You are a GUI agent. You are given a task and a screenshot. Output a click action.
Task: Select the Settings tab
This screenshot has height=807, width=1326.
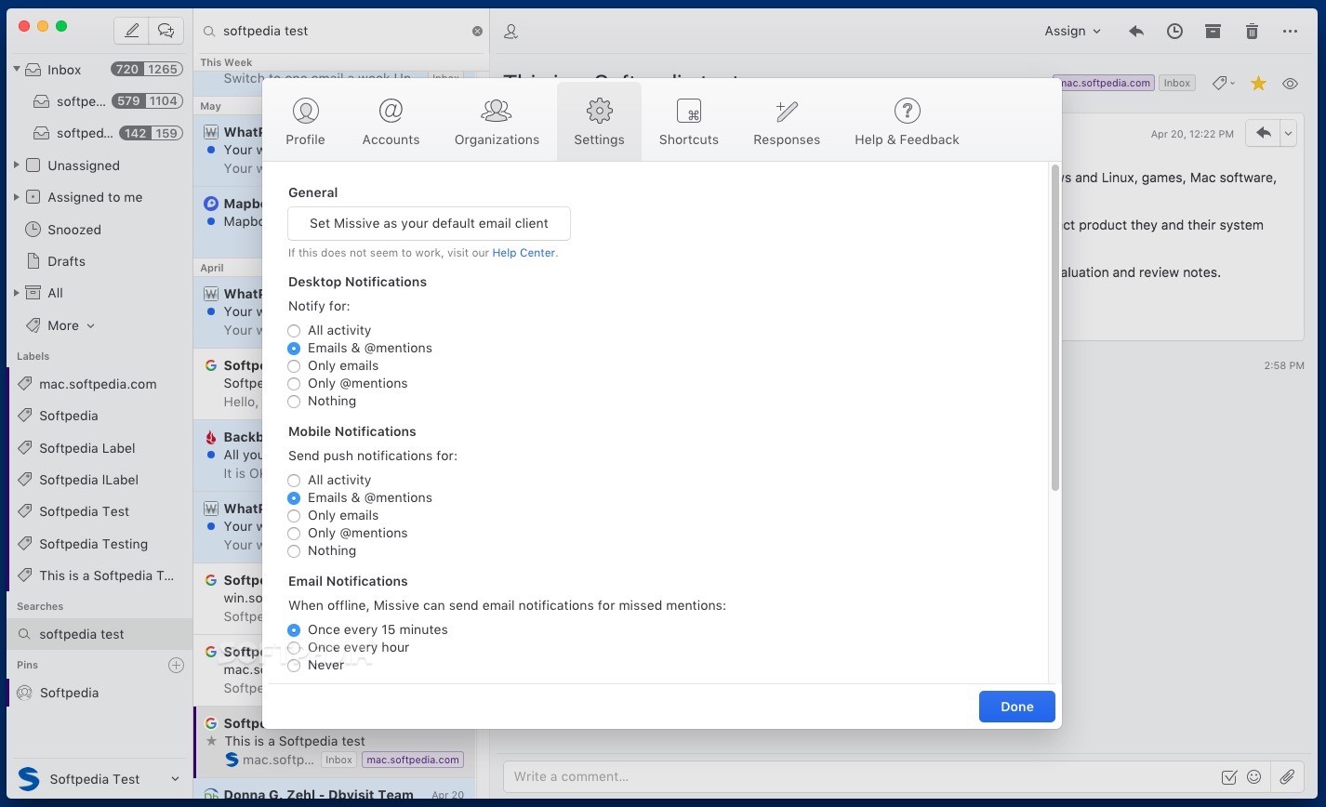click(x=599, y=122)
